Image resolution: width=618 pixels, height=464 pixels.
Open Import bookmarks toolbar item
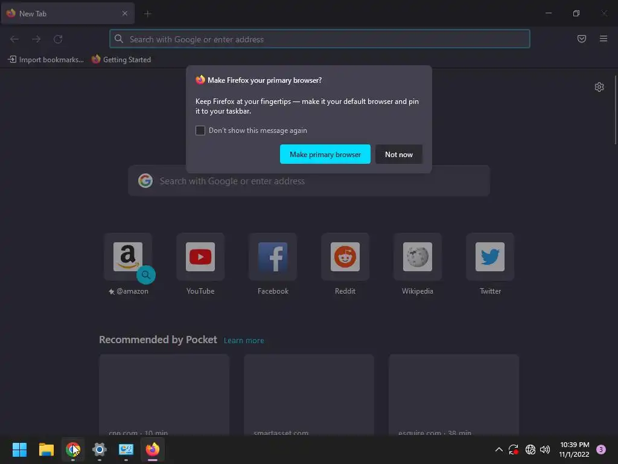click(x=46, y=60)
